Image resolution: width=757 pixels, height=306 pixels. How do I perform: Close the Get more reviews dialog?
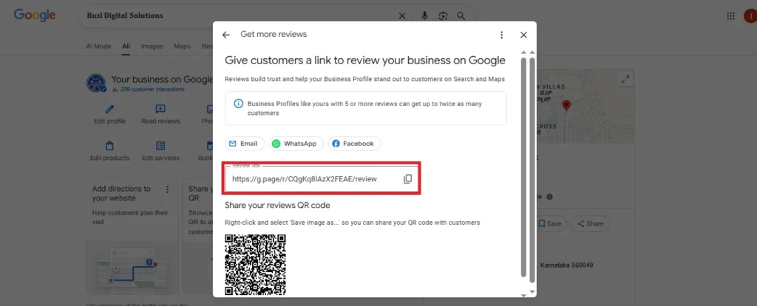(x=523, y=35)
